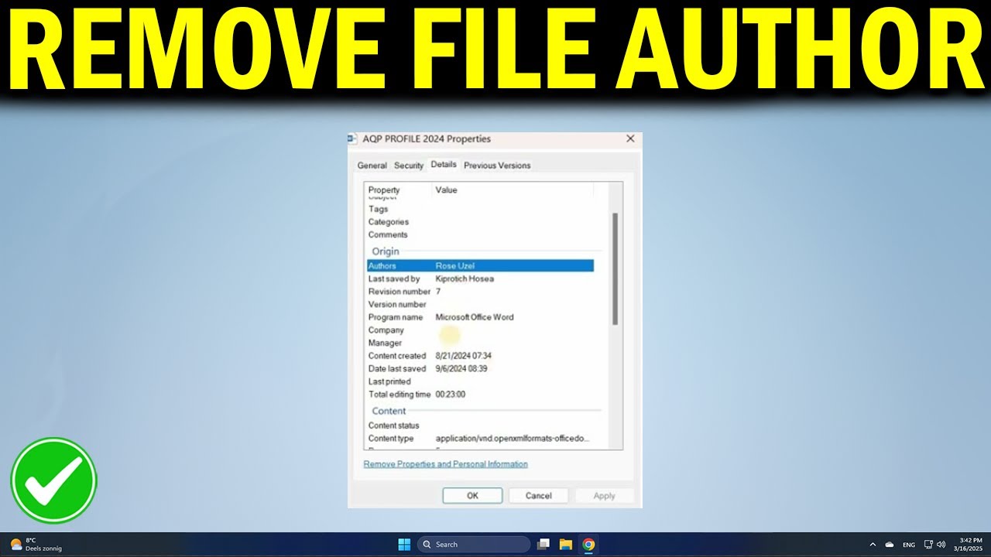991x557 pixels.
Task: Open File Explorer from the taskbar
Action: [566, 545]
